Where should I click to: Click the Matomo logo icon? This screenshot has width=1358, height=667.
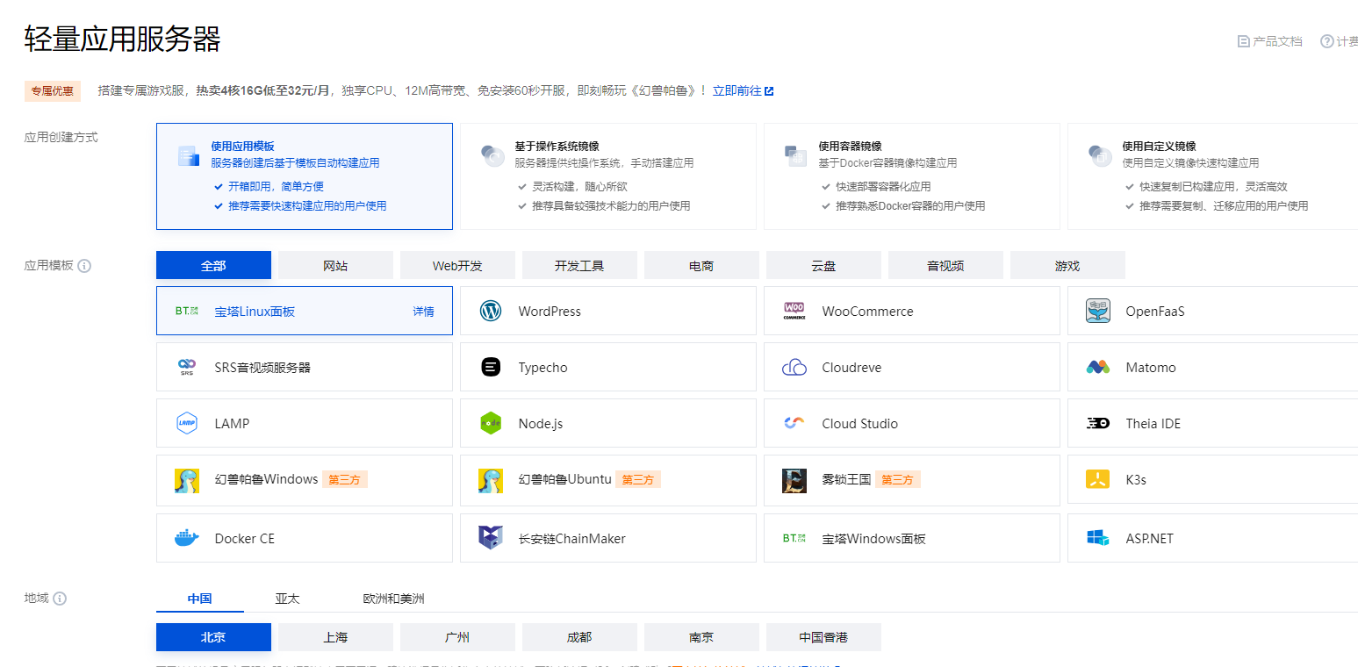pyautogui.click(x=1098, y=367)
